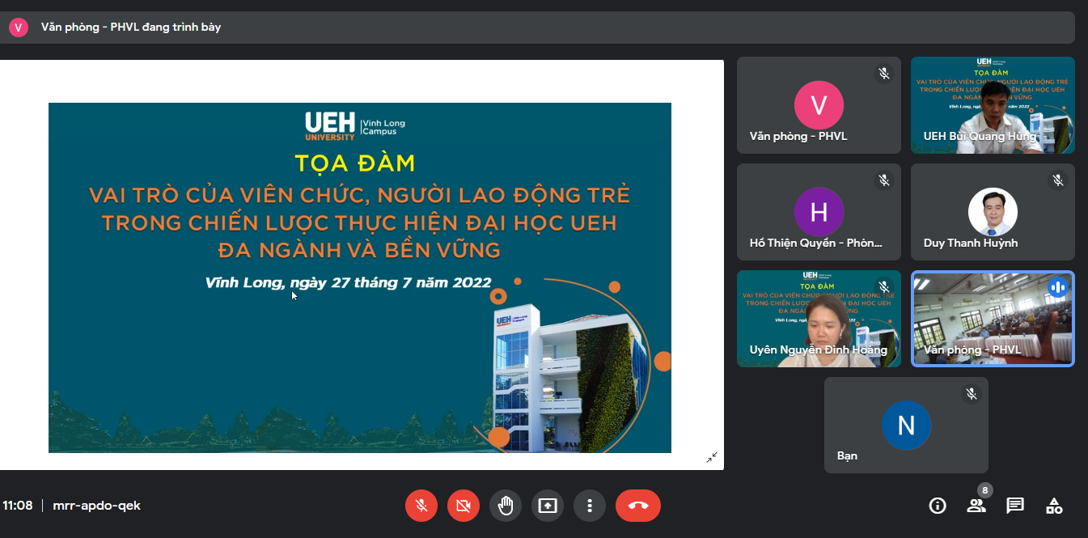Click the 'Văn phòng - PHVL đang trình bày' banner text
Screen dimensions: 1088x538
(131, 28)
